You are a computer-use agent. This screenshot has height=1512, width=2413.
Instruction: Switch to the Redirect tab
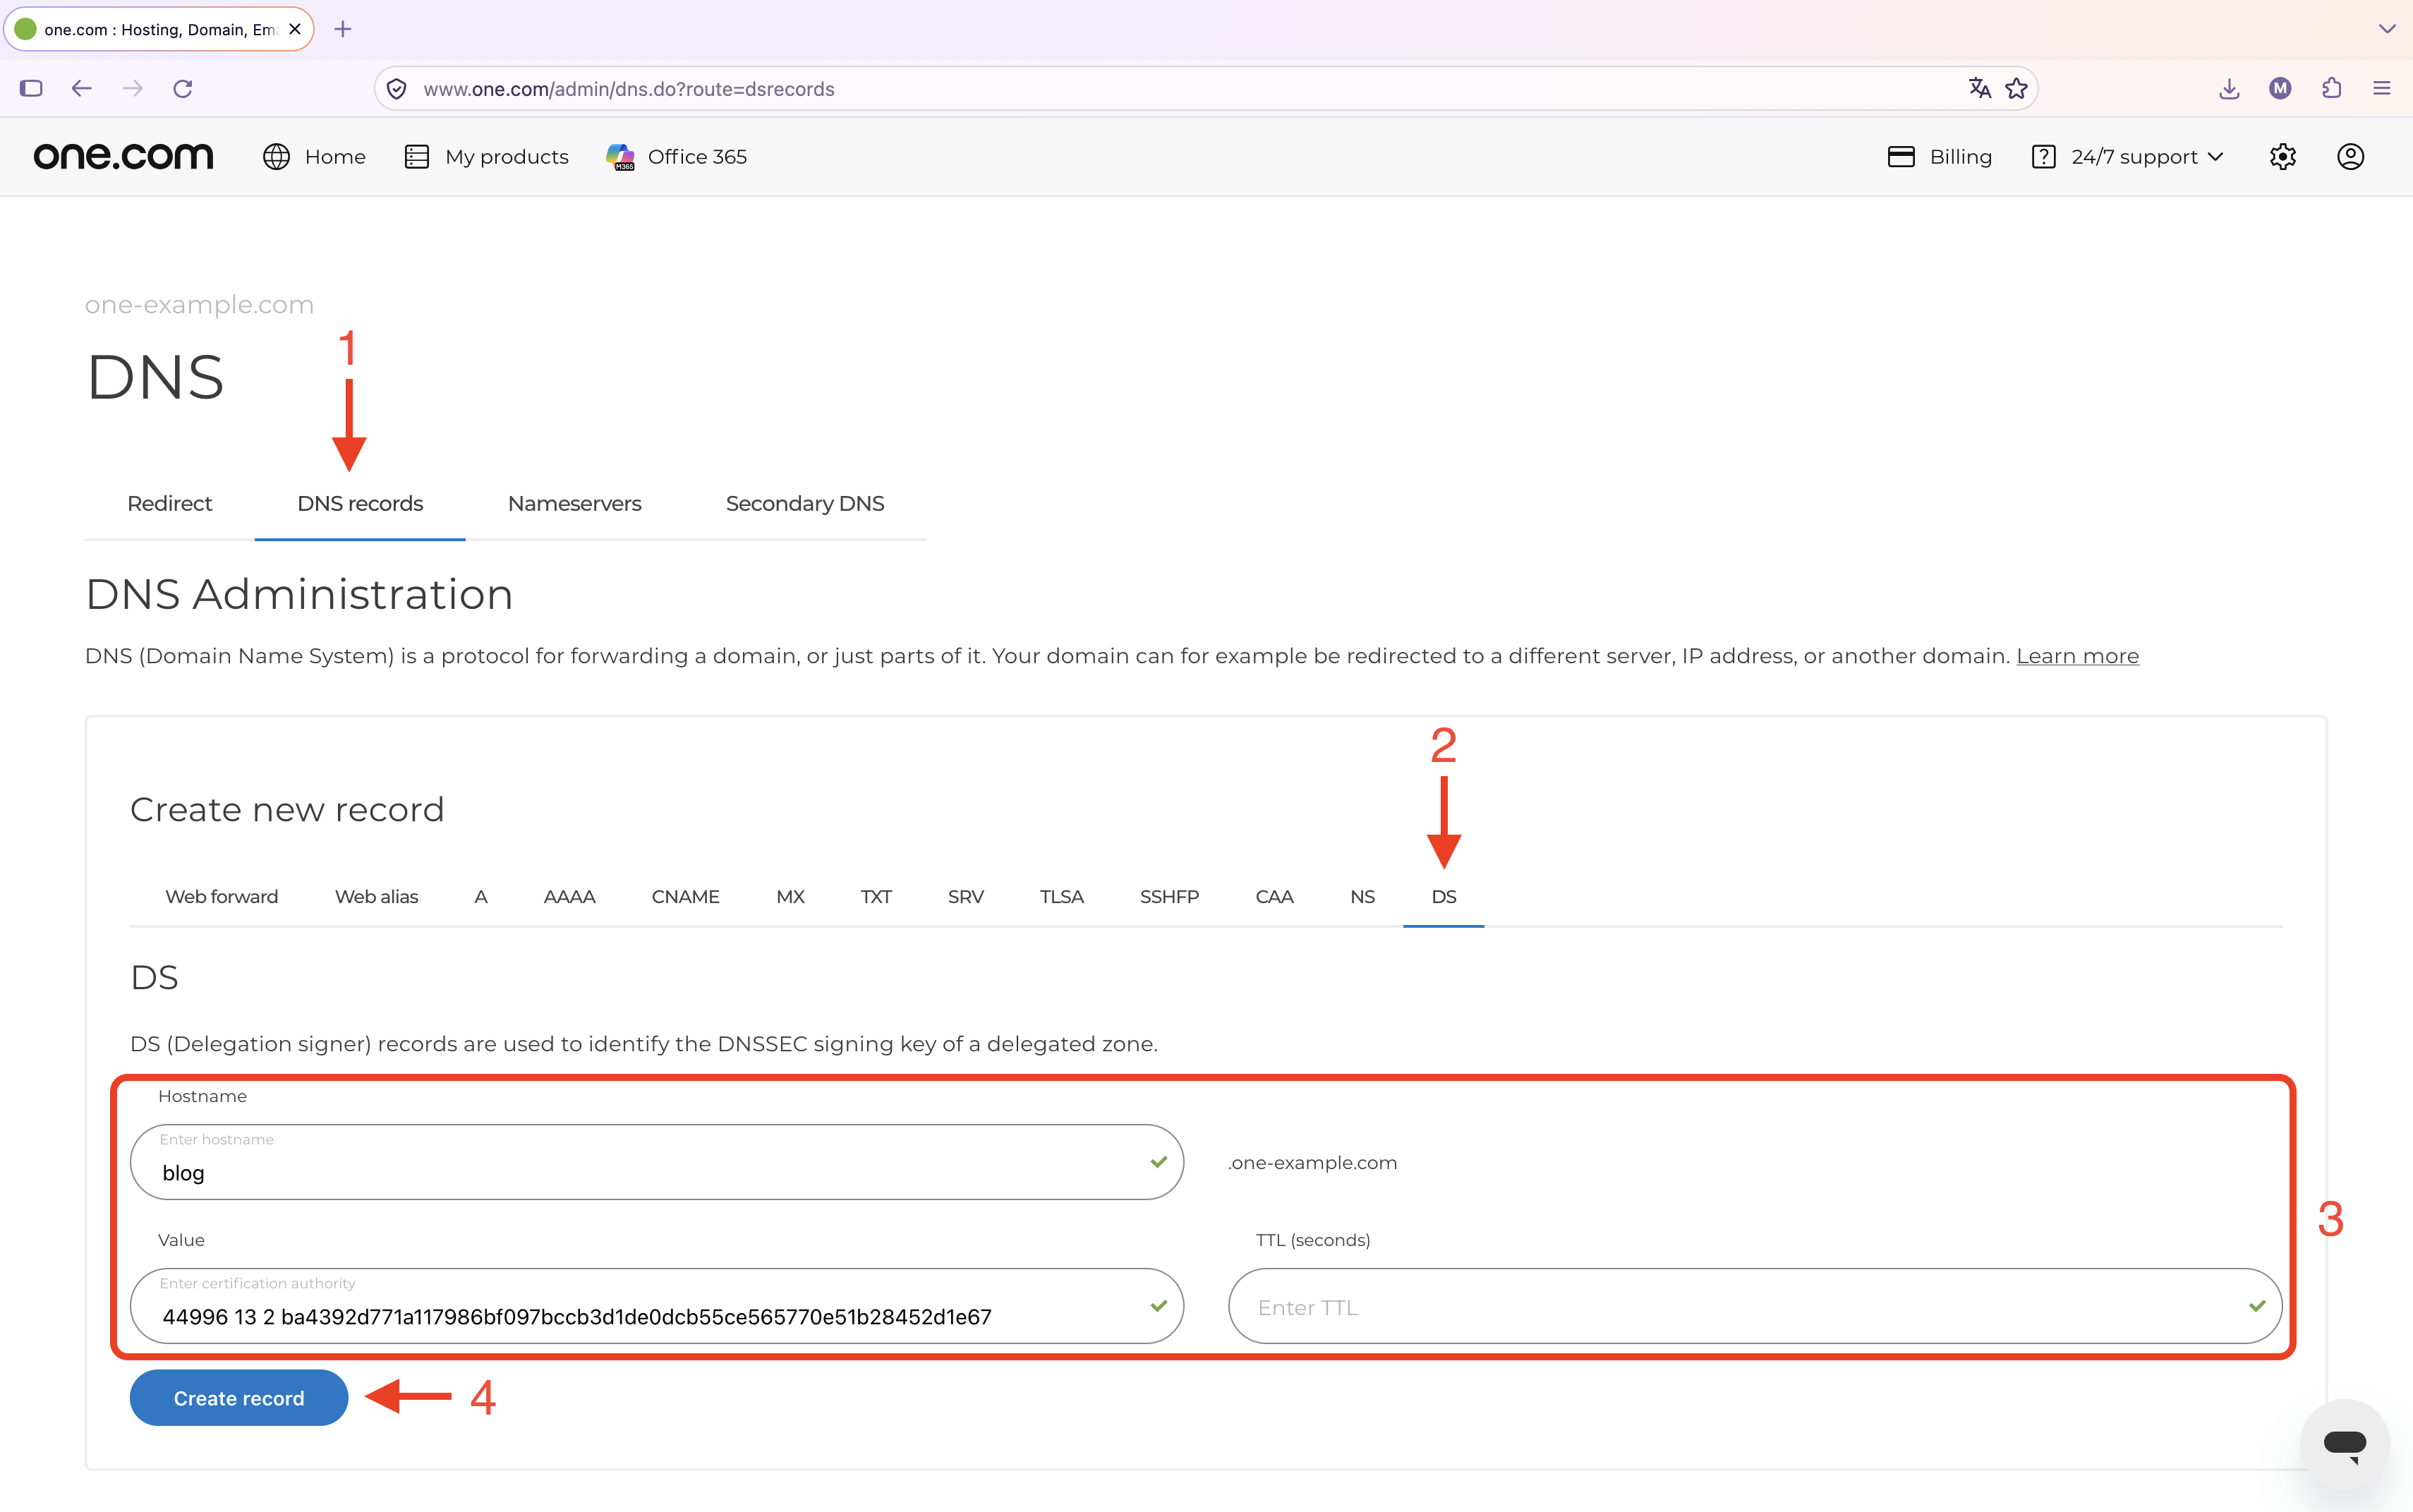pos(169,503)
